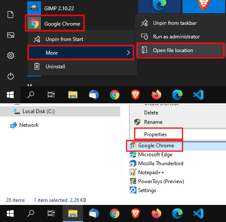Screen dimensions: 226x222
Task: Launch Edge from upper taskbar
Action: 177,95
